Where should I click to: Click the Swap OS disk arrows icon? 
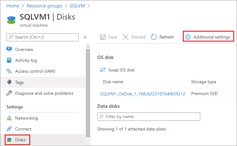pyautogui.click(x=103, y=70)
